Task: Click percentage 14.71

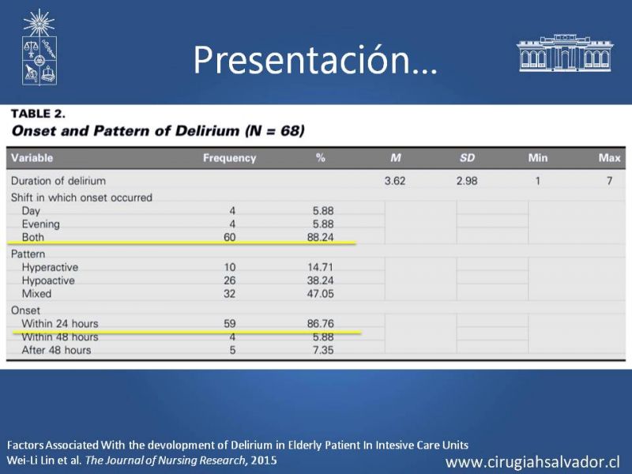Action: pos(321,267)
